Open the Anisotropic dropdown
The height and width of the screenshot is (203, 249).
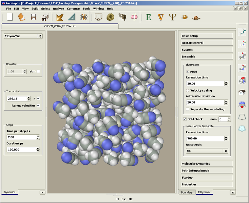207,151
